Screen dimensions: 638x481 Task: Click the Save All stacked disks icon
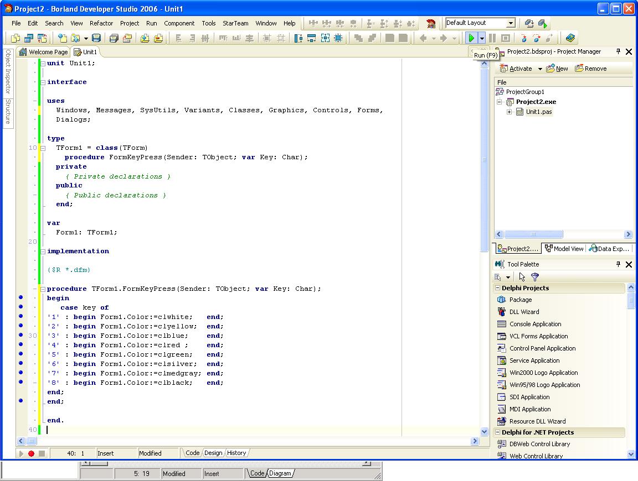coord(114,38)
